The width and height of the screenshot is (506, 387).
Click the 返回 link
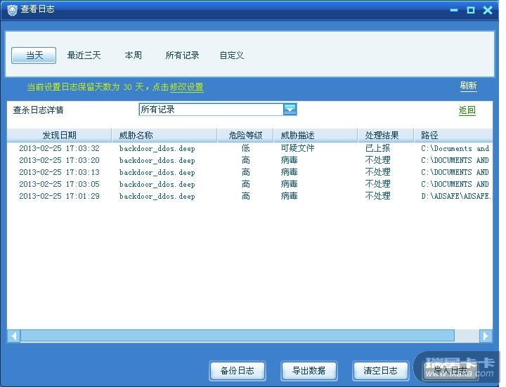tap(467, 110)
